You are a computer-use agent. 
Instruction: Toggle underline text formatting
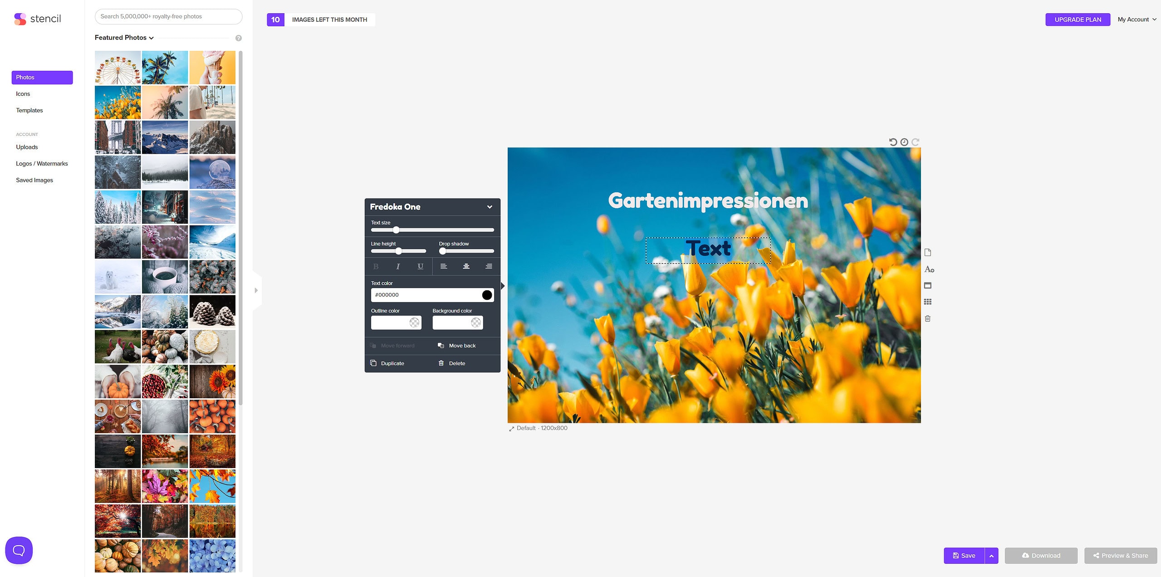pyautogui.click(x=420, y=266)
